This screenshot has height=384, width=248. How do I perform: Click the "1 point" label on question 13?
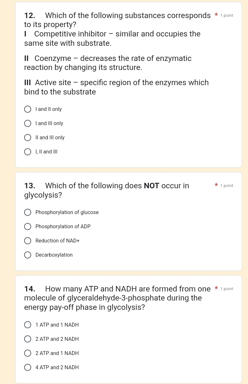pyautogui.click(x=227, y=185)
